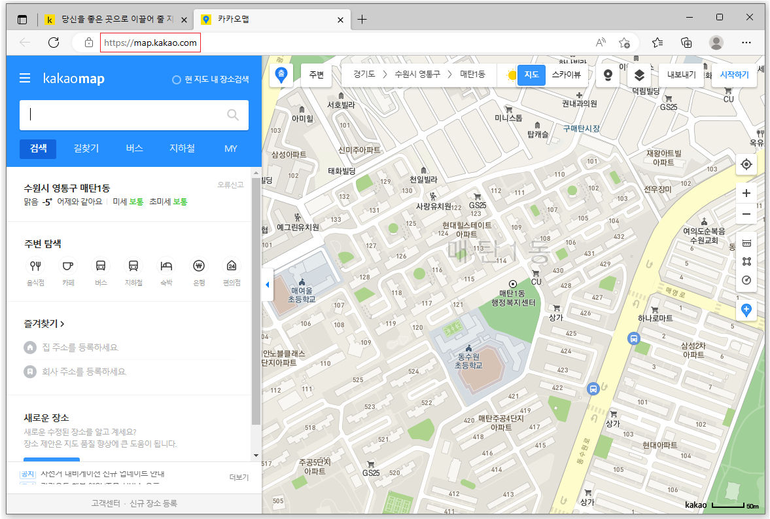Click the 시작하기 link

pos(734,75)
